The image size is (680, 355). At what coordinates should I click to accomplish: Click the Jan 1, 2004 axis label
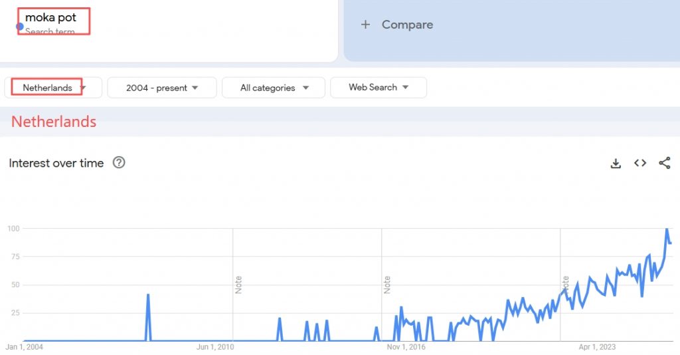coord(25,347)
